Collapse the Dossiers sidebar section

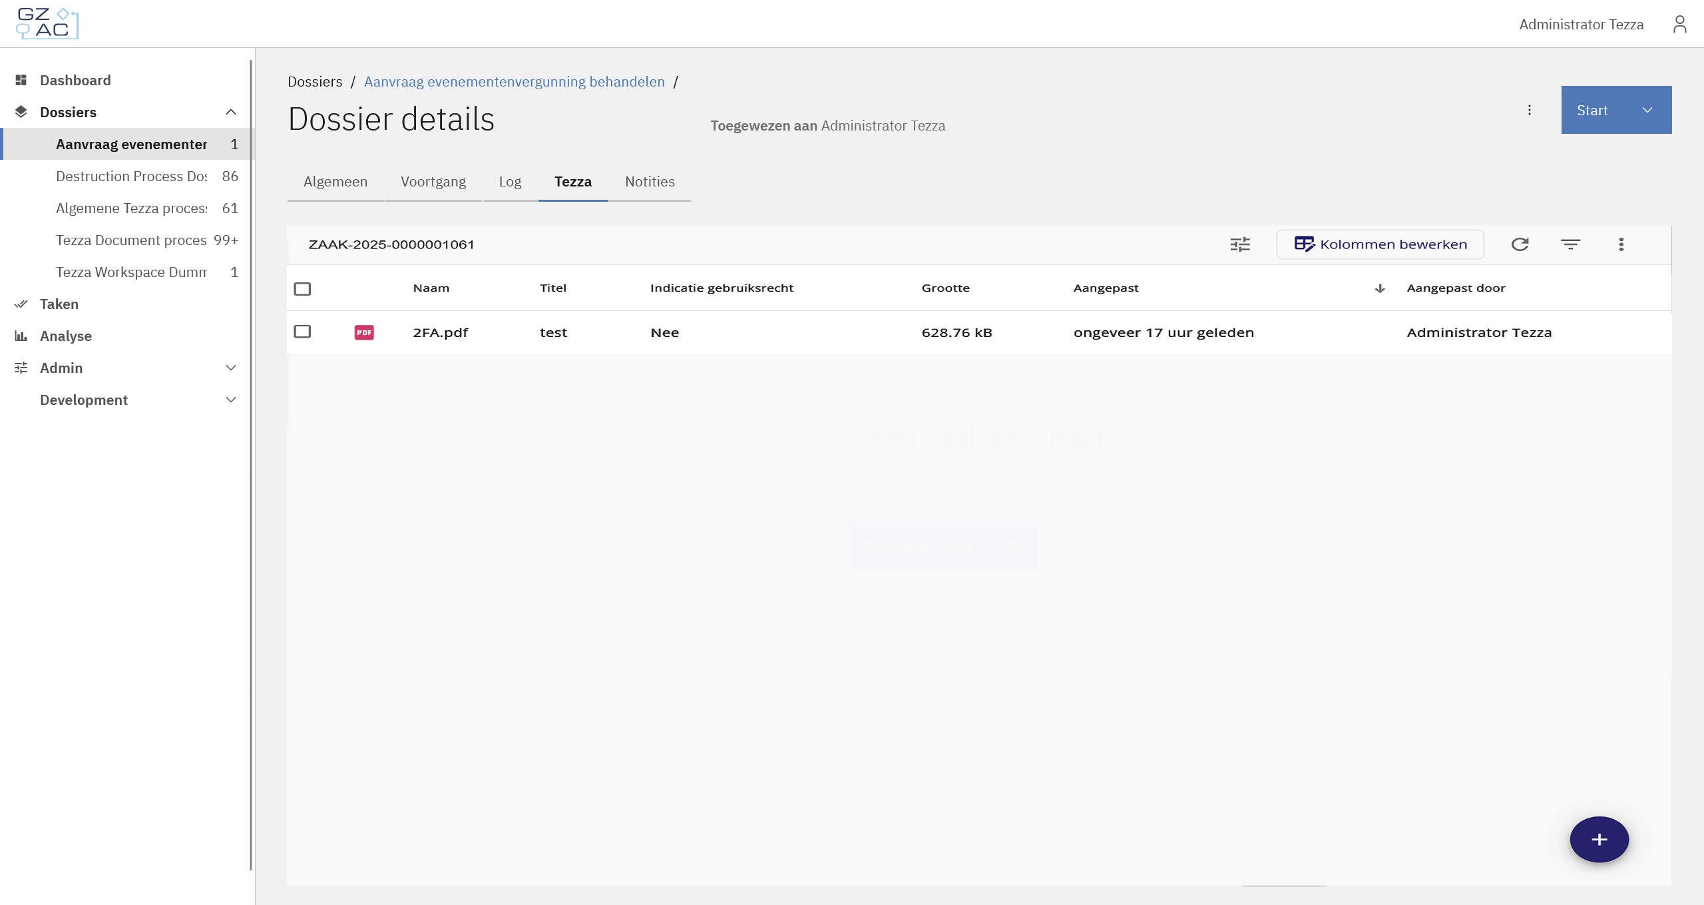230,112
